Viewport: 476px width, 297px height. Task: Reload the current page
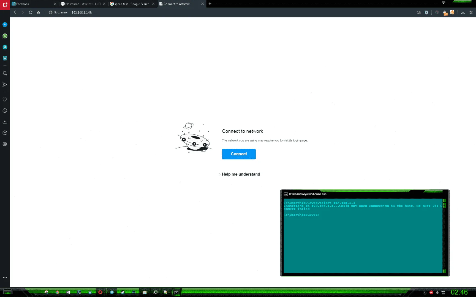(31, 12)
